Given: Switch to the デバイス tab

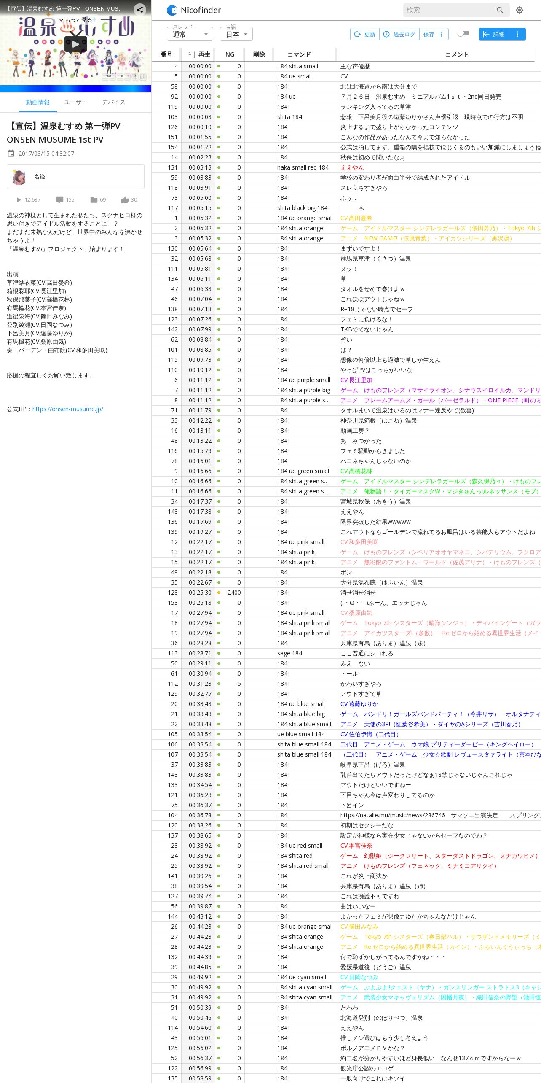Looking at the screenshot, I should pos(113,102).
